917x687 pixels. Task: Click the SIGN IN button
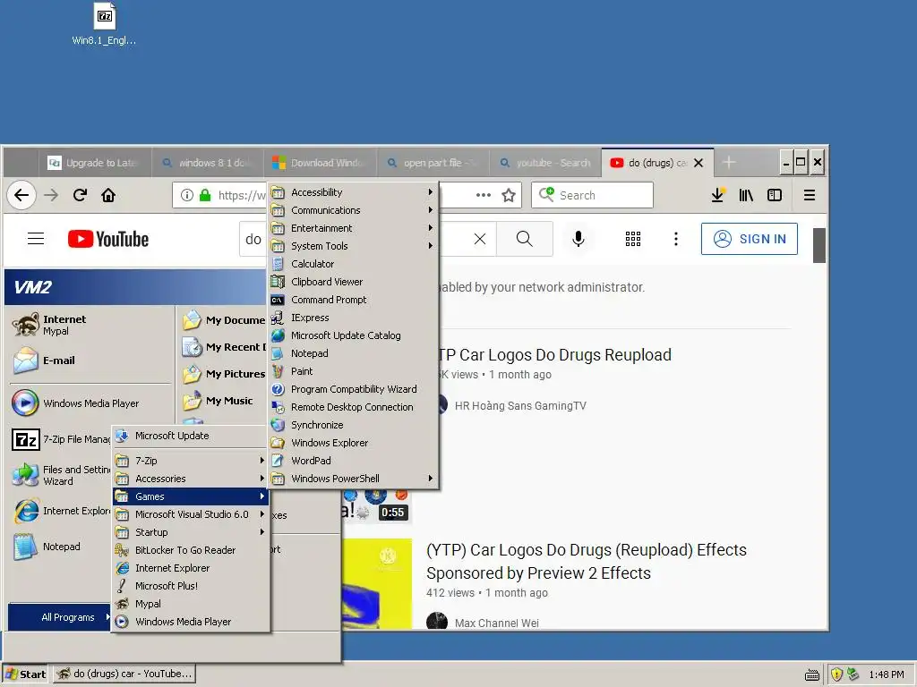tap(750, 239)
